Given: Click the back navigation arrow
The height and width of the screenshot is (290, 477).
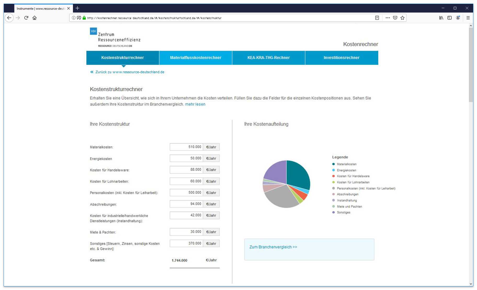Looking at the screenshot, I should (x=9, y=18).
